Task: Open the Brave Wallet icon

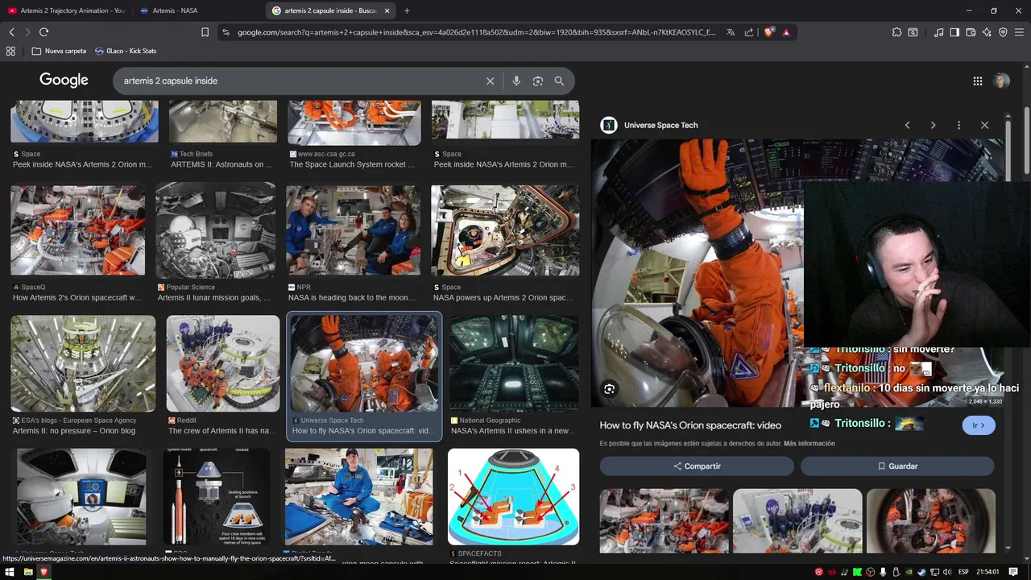Action: pyautogui.click(x=971, y=32)
